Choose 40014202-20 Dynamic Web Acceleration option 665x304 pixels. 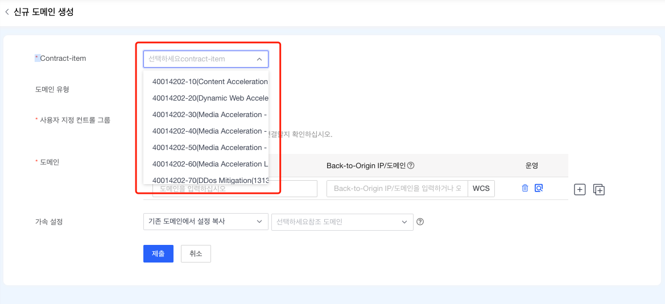tap(209, 98)
